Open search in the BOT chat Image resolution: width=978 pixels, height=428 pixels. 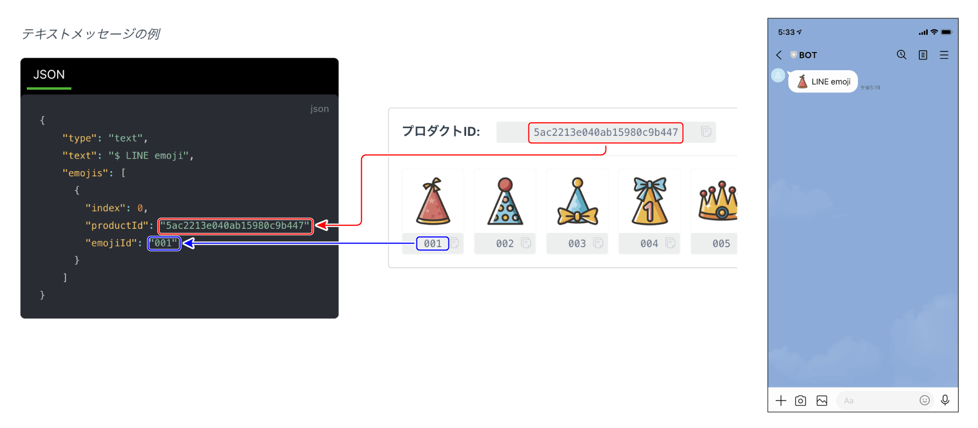901,55
